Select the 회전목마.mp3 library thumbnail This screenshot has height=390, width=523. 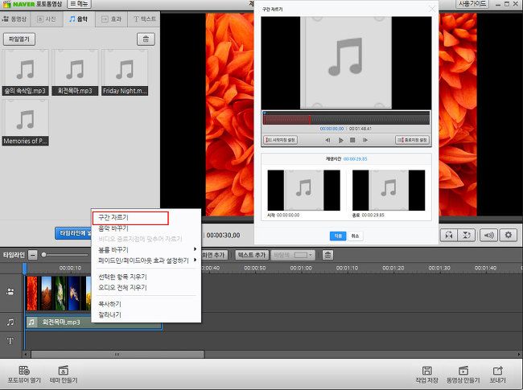pos(75,72)
